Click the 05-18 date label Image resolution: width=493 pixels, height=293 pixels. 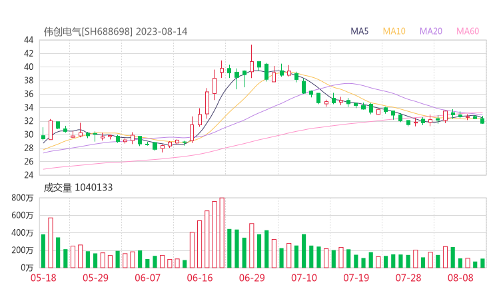[x=43, y=278]
